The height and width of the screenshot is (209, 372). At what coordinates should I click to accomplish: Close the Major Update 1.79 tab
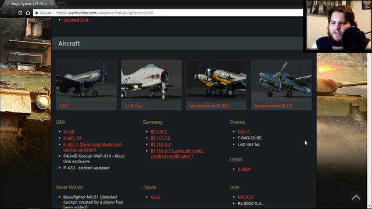[x=52, y=4]
